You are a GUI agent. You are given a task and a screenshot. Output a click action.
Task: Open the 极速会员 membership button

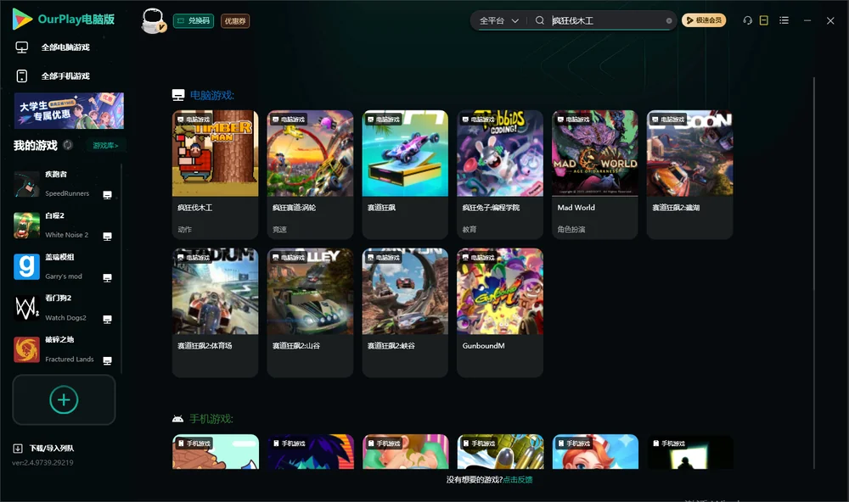point(703,20)
